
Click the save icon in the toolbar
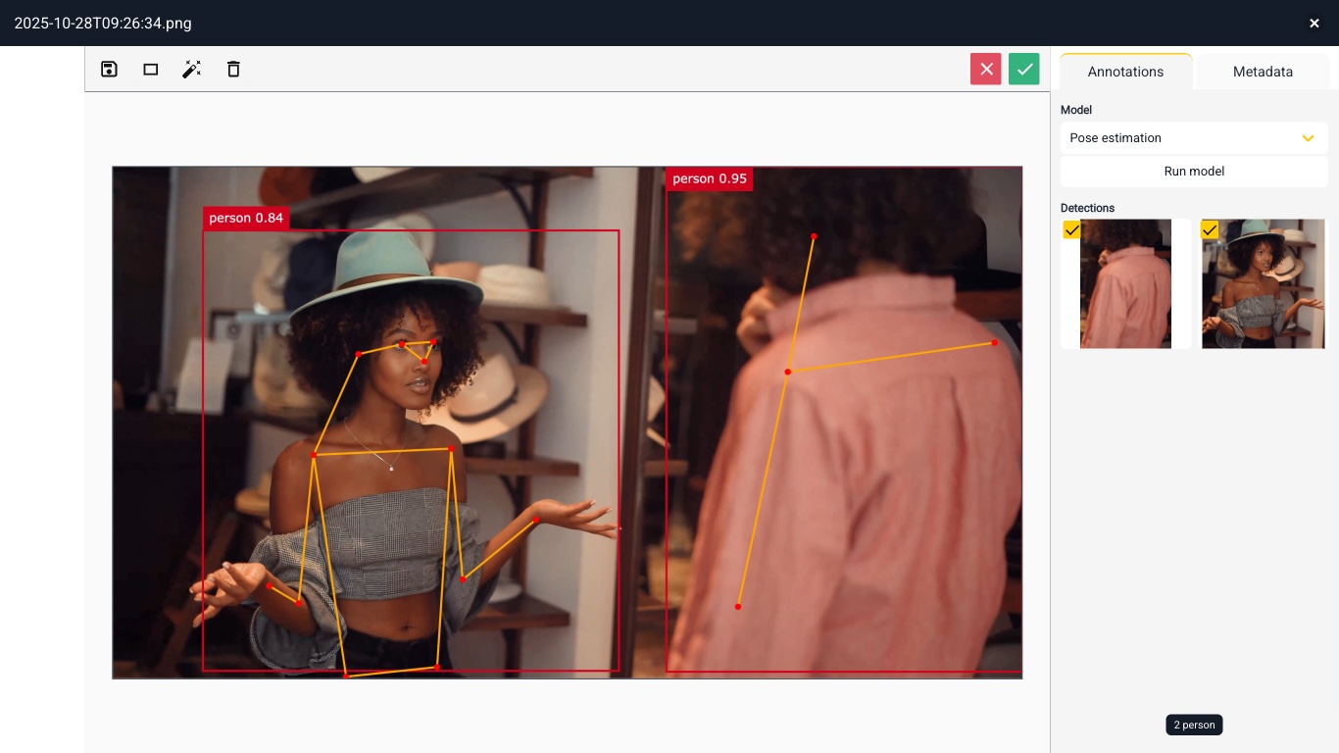tap(110, 70)
